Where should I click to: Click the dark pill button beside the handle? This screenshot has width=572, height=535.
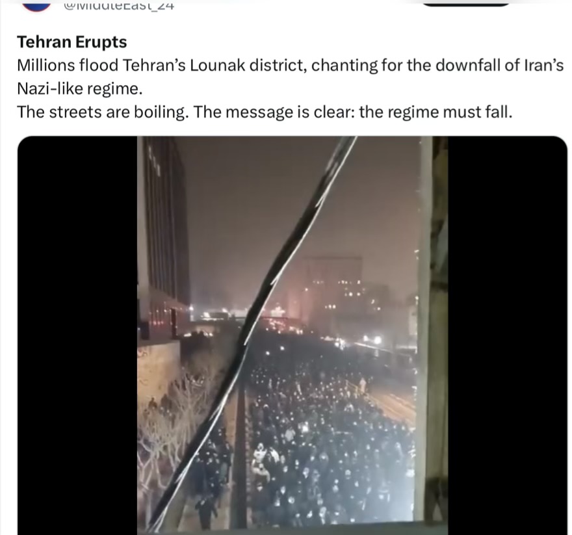[x=466, y=3]
